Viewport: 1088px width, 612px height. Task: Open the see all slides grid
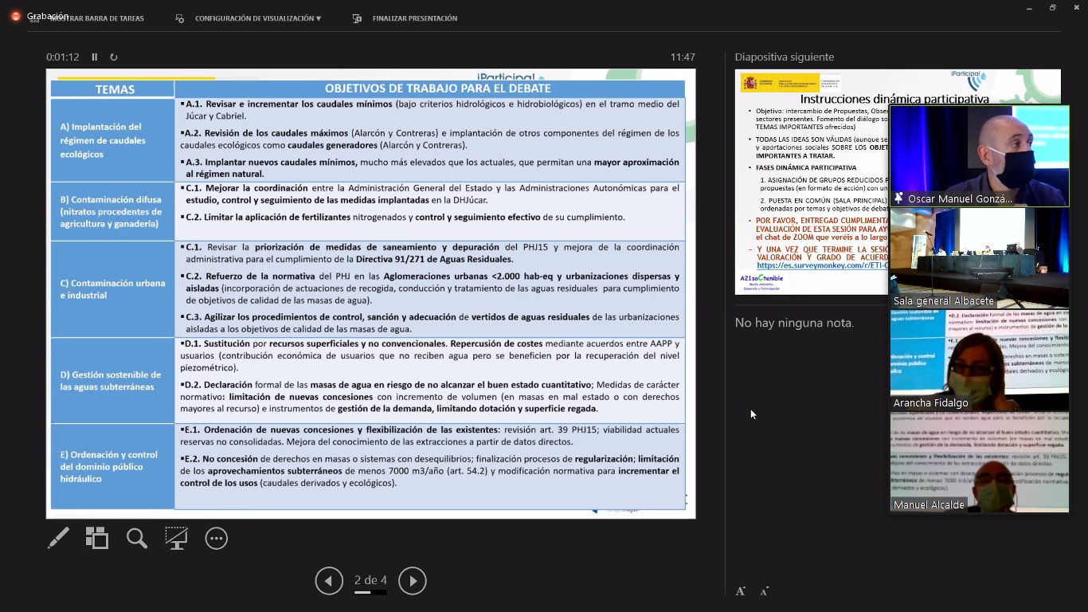(97, 539)
